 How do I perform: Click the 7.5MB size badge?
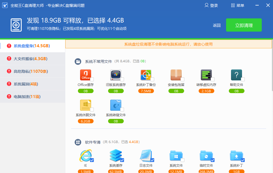(x=146, y=91)
